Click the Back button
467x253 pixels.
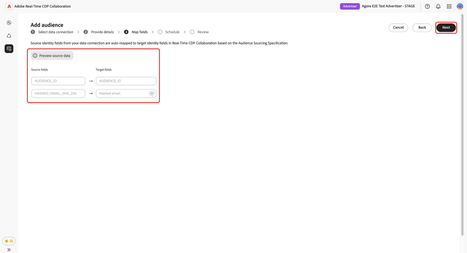[x=422, y=27]
